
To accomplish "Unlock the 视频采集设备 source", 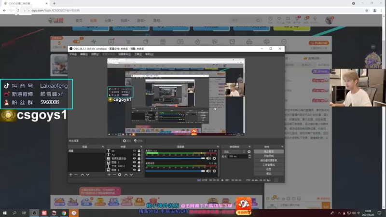I will pyautogui.click(x=139, y=159).
